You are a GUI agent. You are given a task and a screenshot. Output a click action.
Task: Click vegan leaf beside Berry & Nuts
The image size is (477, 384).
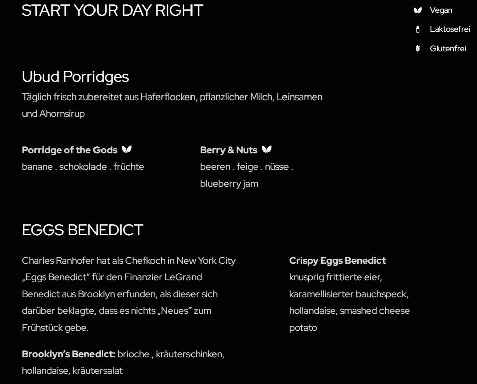[267, 149]
